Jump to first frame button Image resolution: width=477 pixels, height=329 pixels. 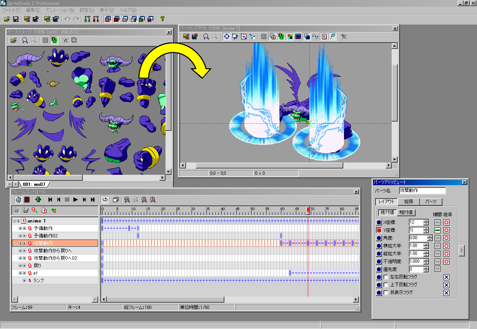click(x=50, y=200)
